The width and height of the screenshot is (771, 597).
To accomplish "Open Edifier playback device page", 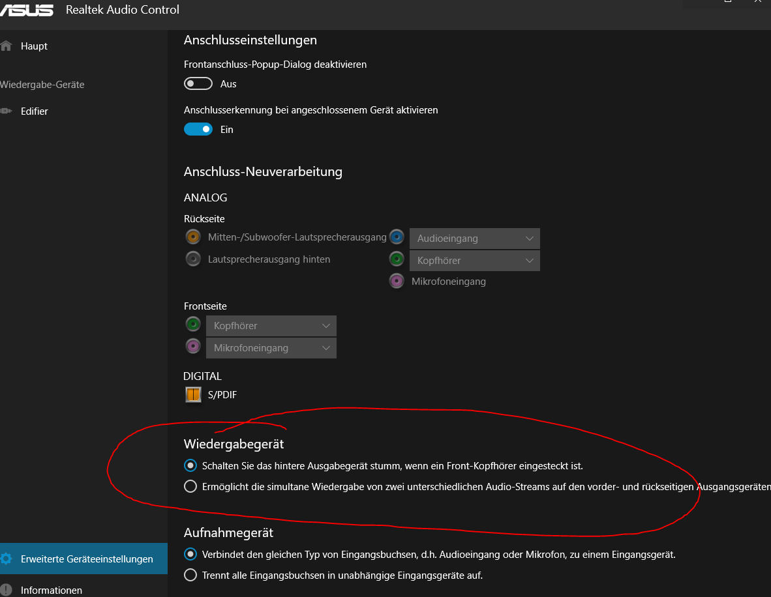I will tap(35, 111).
